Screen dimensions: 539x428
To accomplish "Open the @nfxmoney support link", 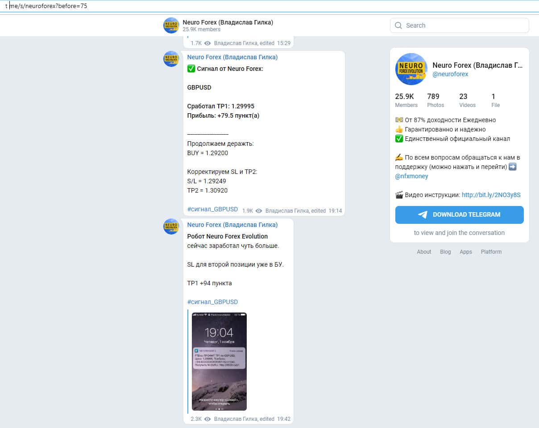I will [x=411, y=176].
